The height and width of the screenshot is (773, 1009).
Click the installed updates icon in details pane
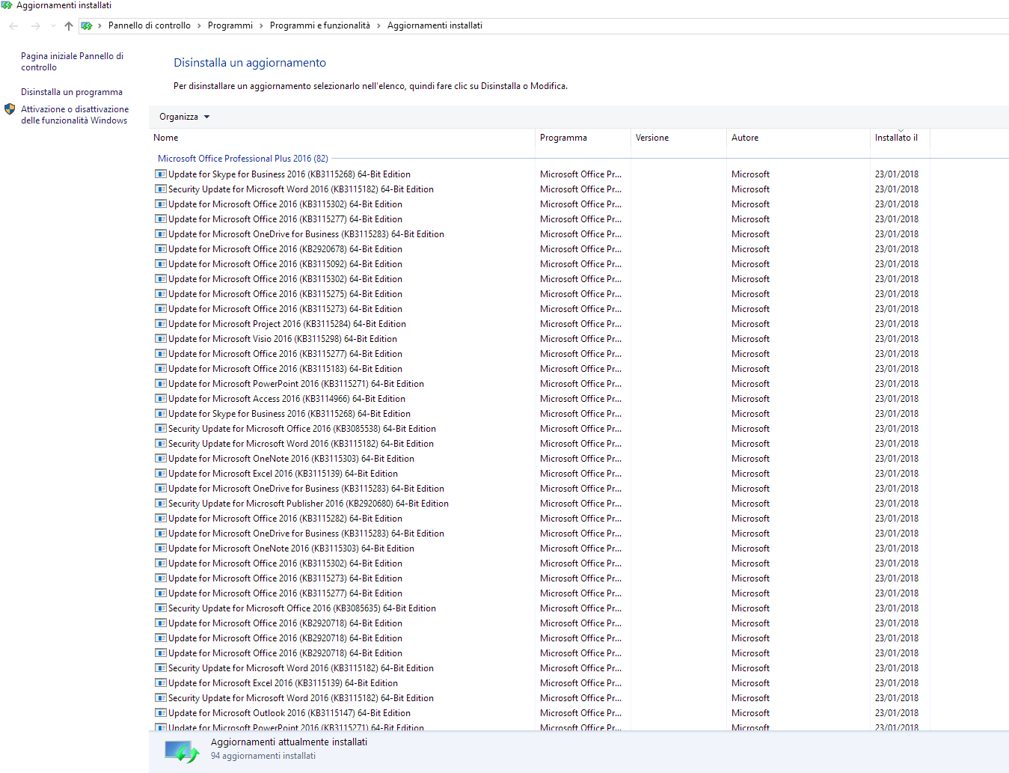[x=182, y=751]
